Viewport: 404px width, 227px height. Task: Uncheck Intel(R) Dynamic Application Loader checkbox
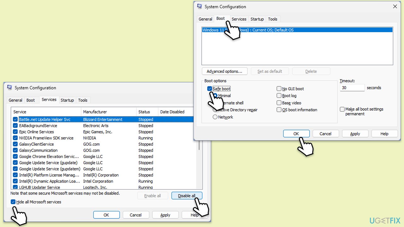[15, 181]
